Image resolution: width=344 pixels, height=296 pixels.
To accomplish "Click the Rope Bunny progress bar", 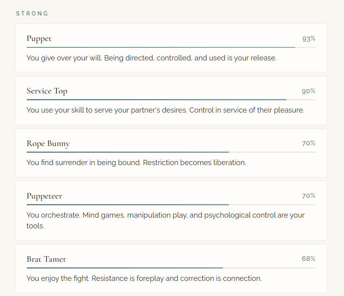I will pos(171,152).
